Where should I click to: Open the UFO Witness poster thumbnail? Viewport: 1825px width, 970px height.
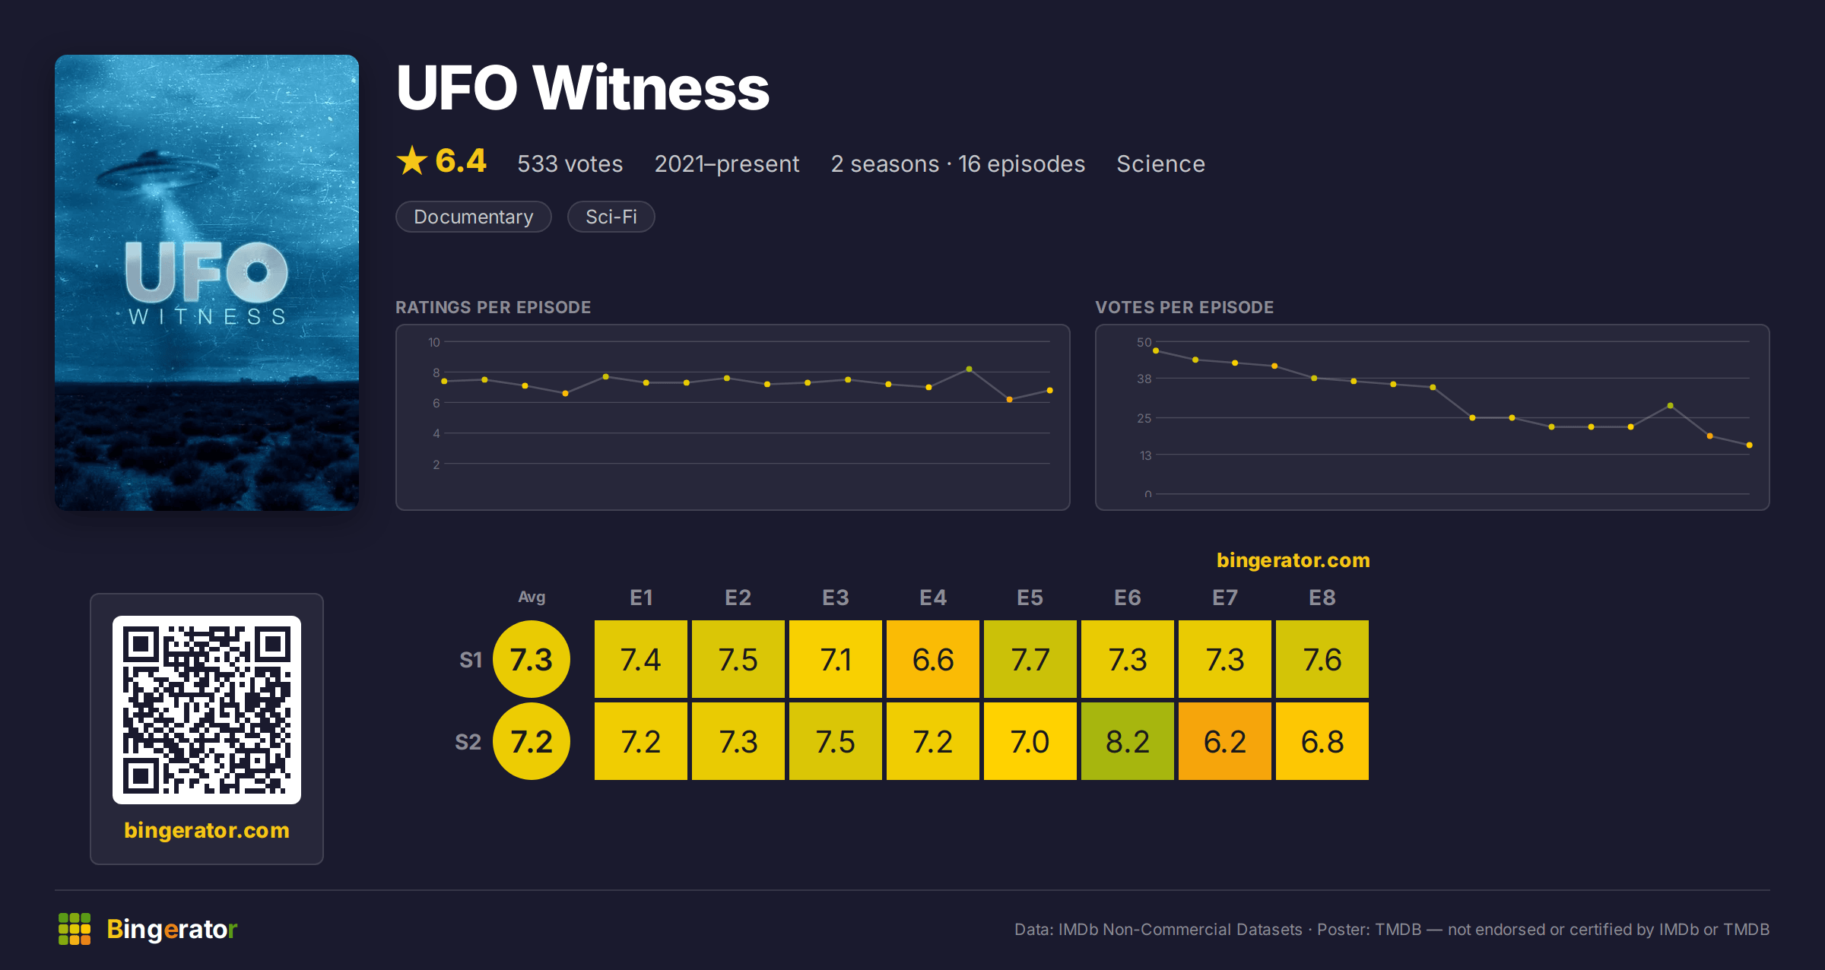click(x=207, y=282)
